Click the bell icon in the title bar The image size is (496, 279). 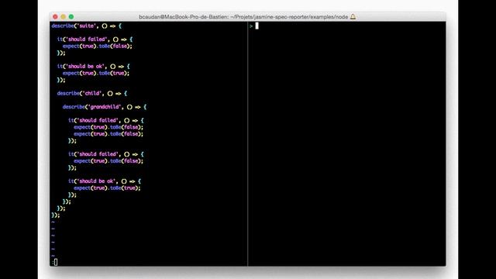click(353, 17)
